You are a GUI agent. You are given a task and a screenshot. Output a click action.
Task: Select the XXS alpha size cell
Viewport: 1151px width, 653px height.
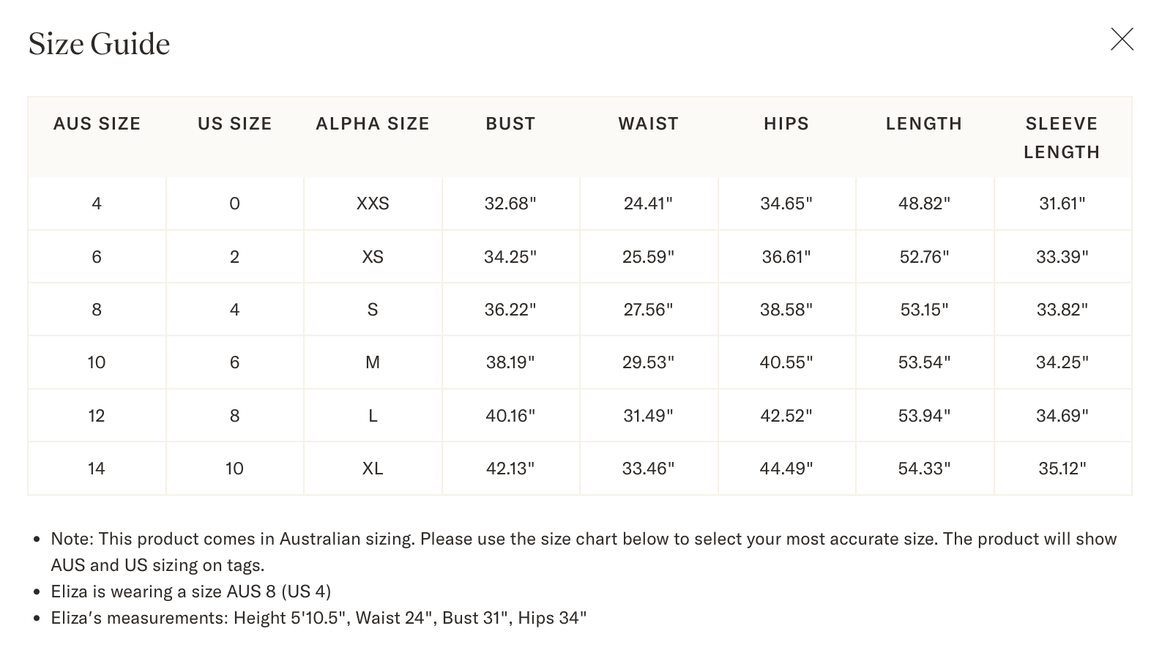(x=373, y=204)
